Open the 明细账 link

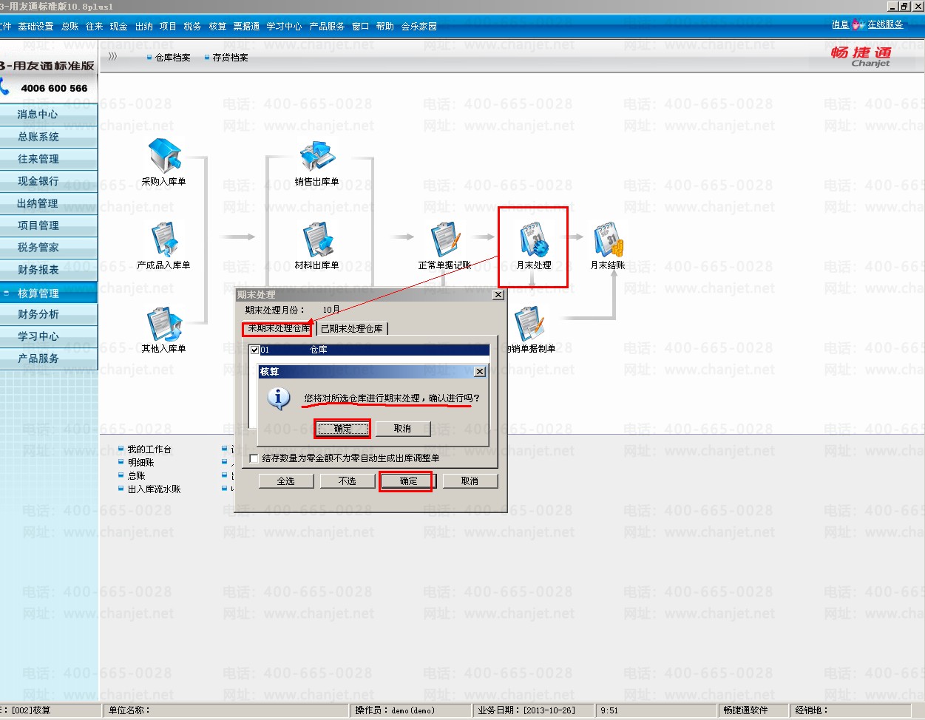coord(140,463)
